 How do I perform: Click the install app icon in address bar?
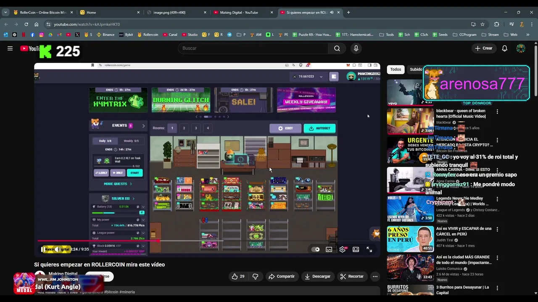pyautogui.click(x=473, y=24)
